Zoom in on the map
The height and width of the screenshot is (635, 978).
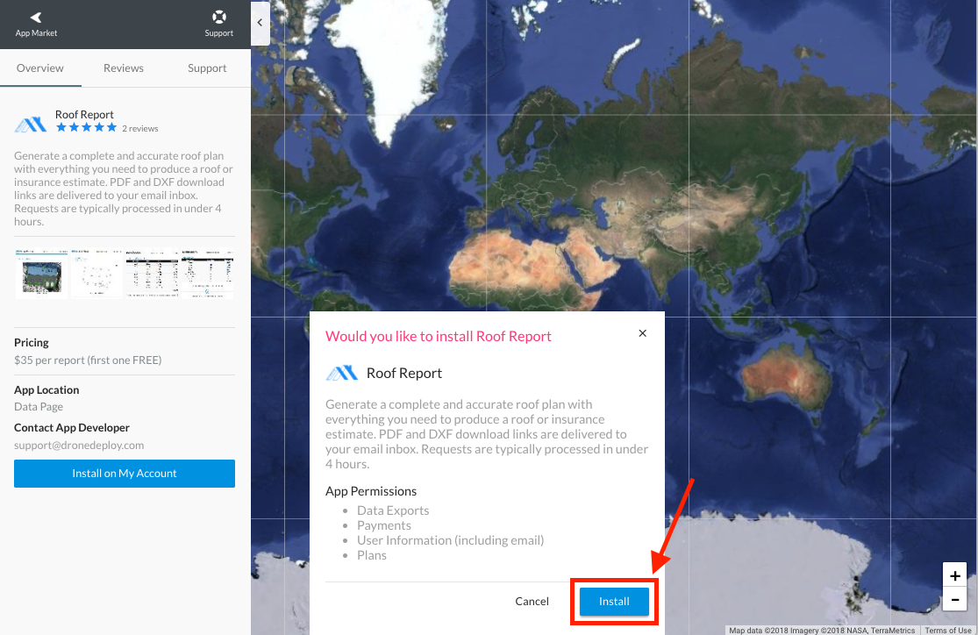coord(955,575)
